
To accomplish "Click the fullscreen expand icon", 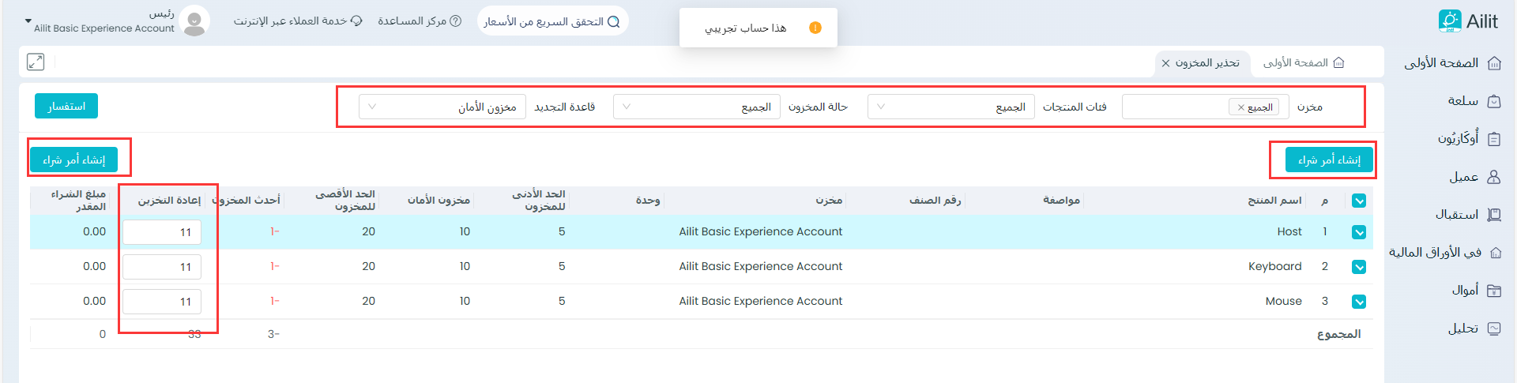I will point(36,62).
